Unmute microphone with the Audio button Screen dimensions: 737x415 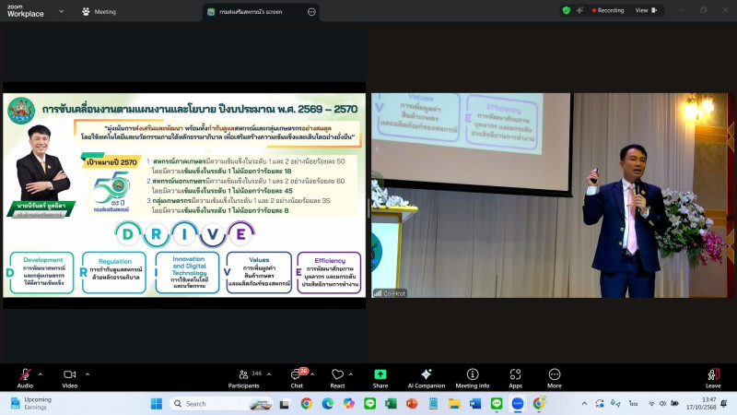[25, 376]
